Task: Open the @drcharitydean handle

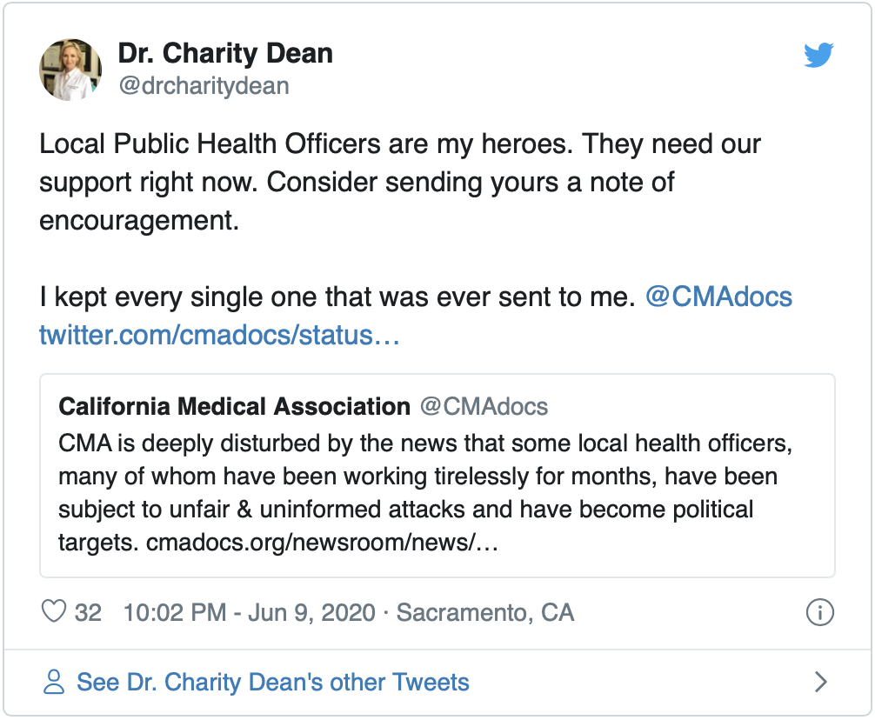Action: 204,86
